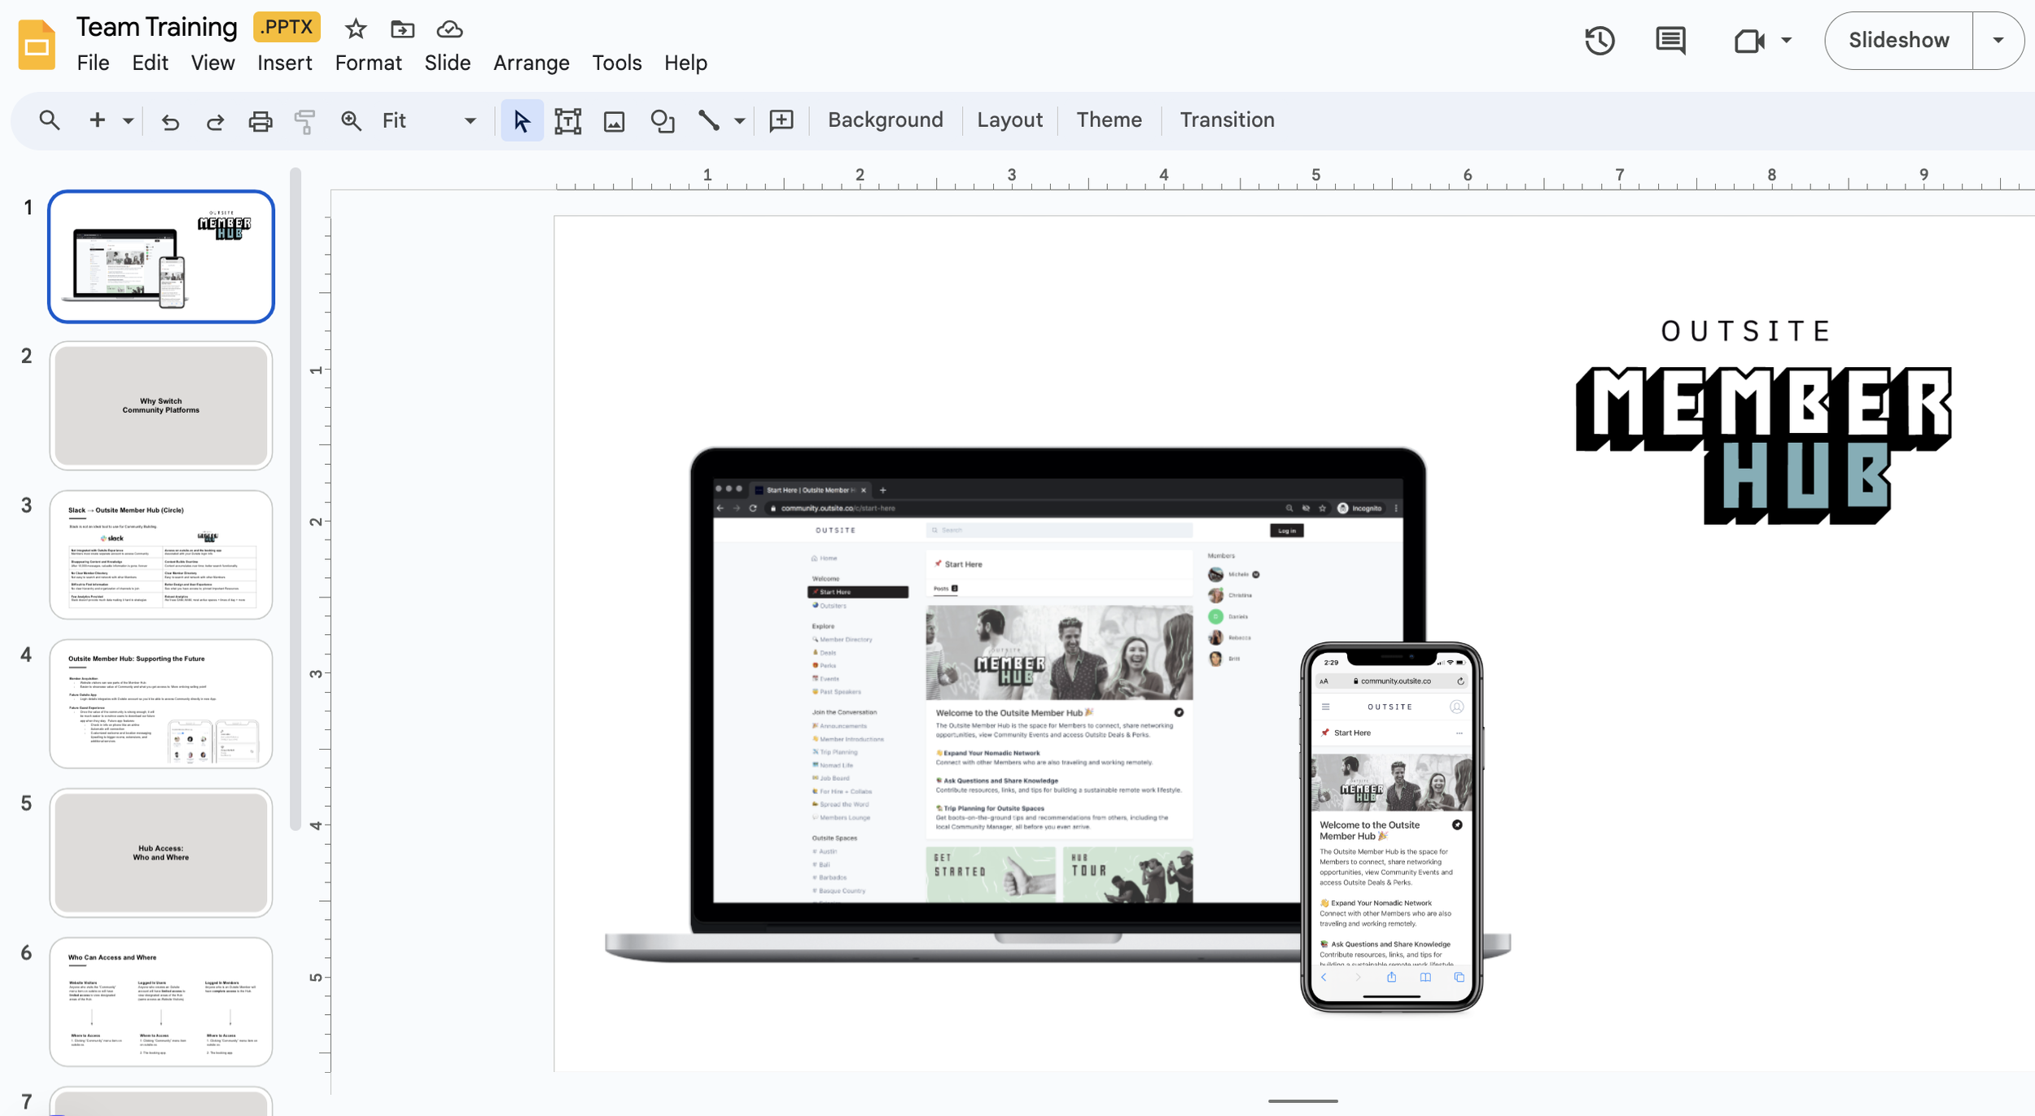Search the menus with magnifier icon
This screenshot has height=1116, width=2035.
coord(50,120)
